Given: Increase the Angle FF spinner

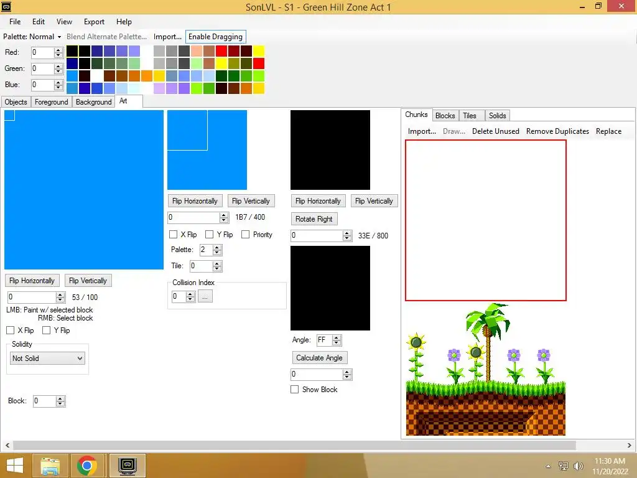Looking at the screenshot, I should [337, 338].
